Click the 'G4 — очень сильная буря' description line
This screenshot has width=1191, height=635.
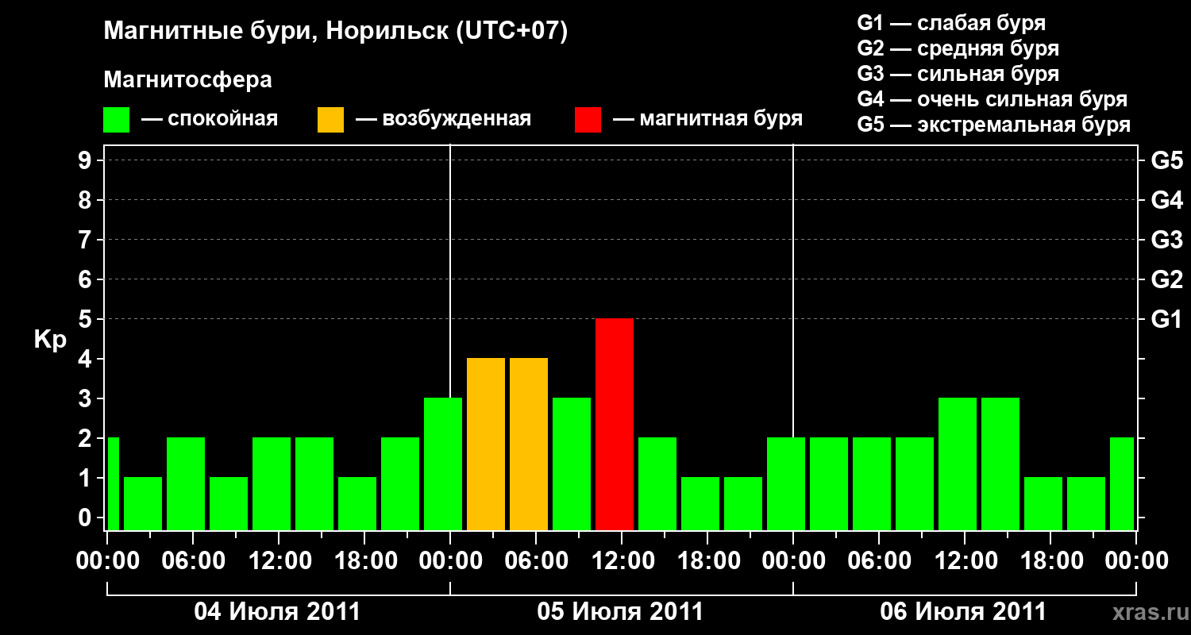pos(992,99)
